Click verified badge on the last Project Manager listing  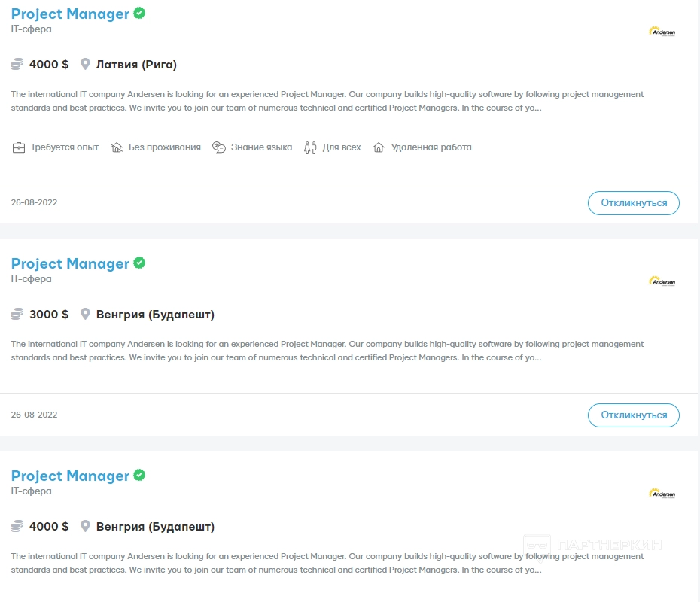[x=139, y=476]
